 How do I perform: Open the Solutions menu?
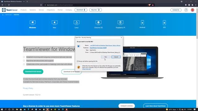pyautogui.click(x=33, y=10)
